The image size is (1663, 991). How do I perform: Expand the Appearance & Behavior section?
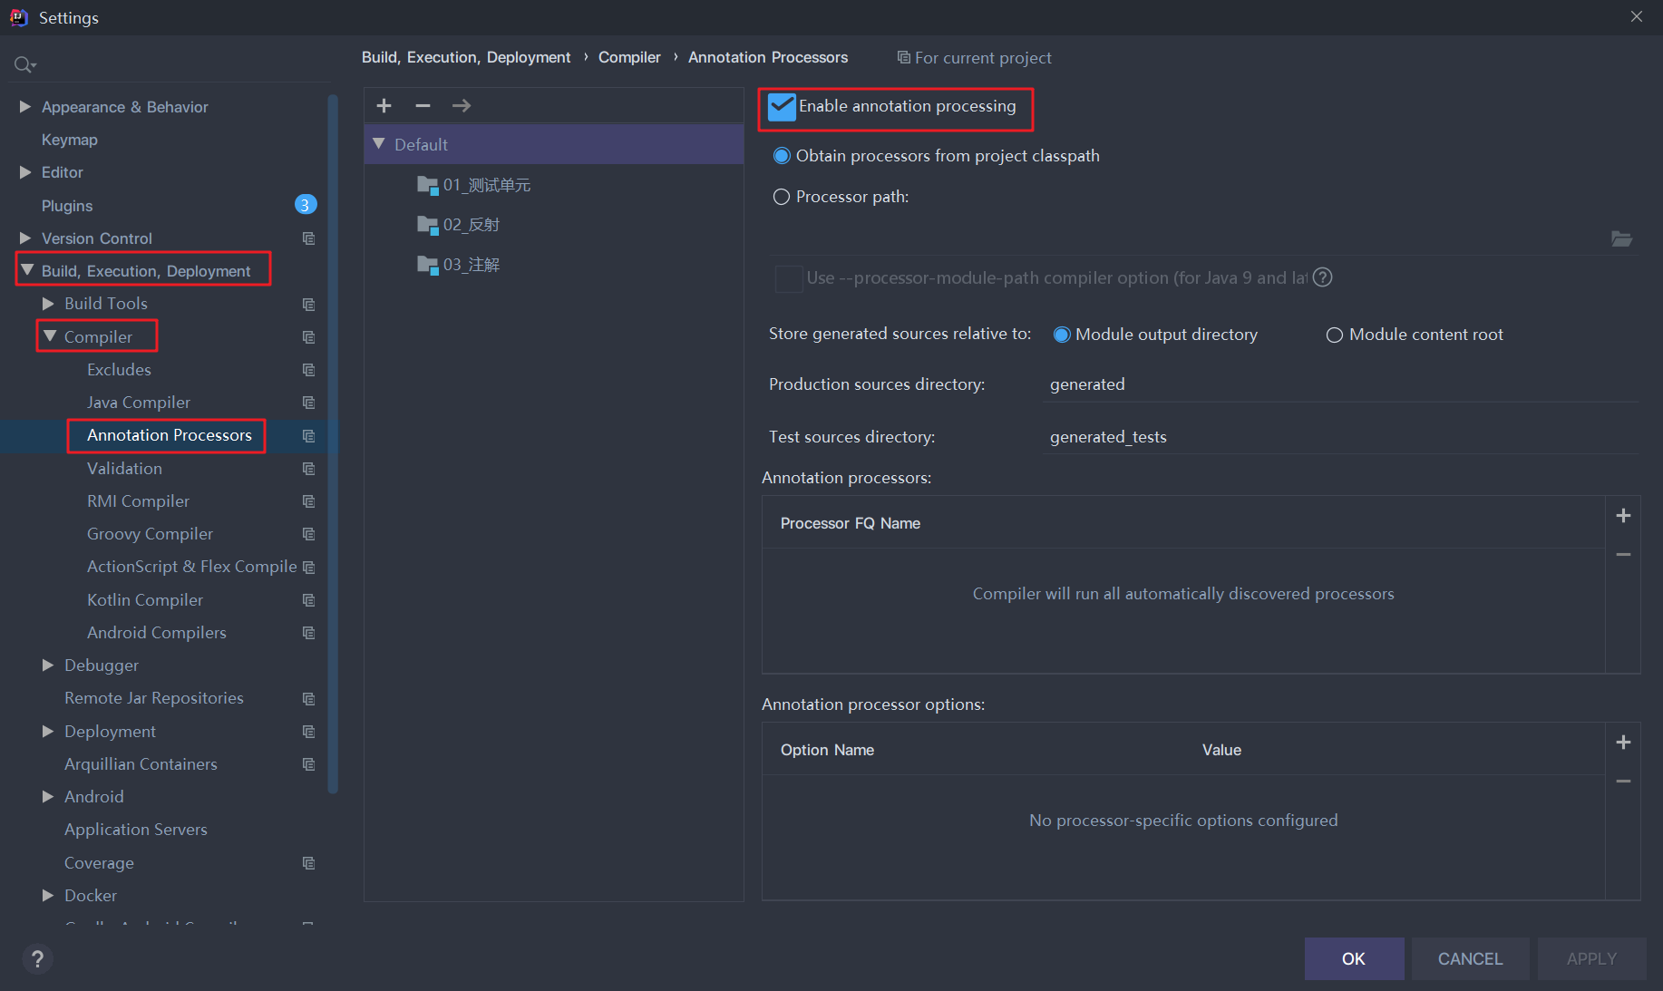[x=25, y=107]
